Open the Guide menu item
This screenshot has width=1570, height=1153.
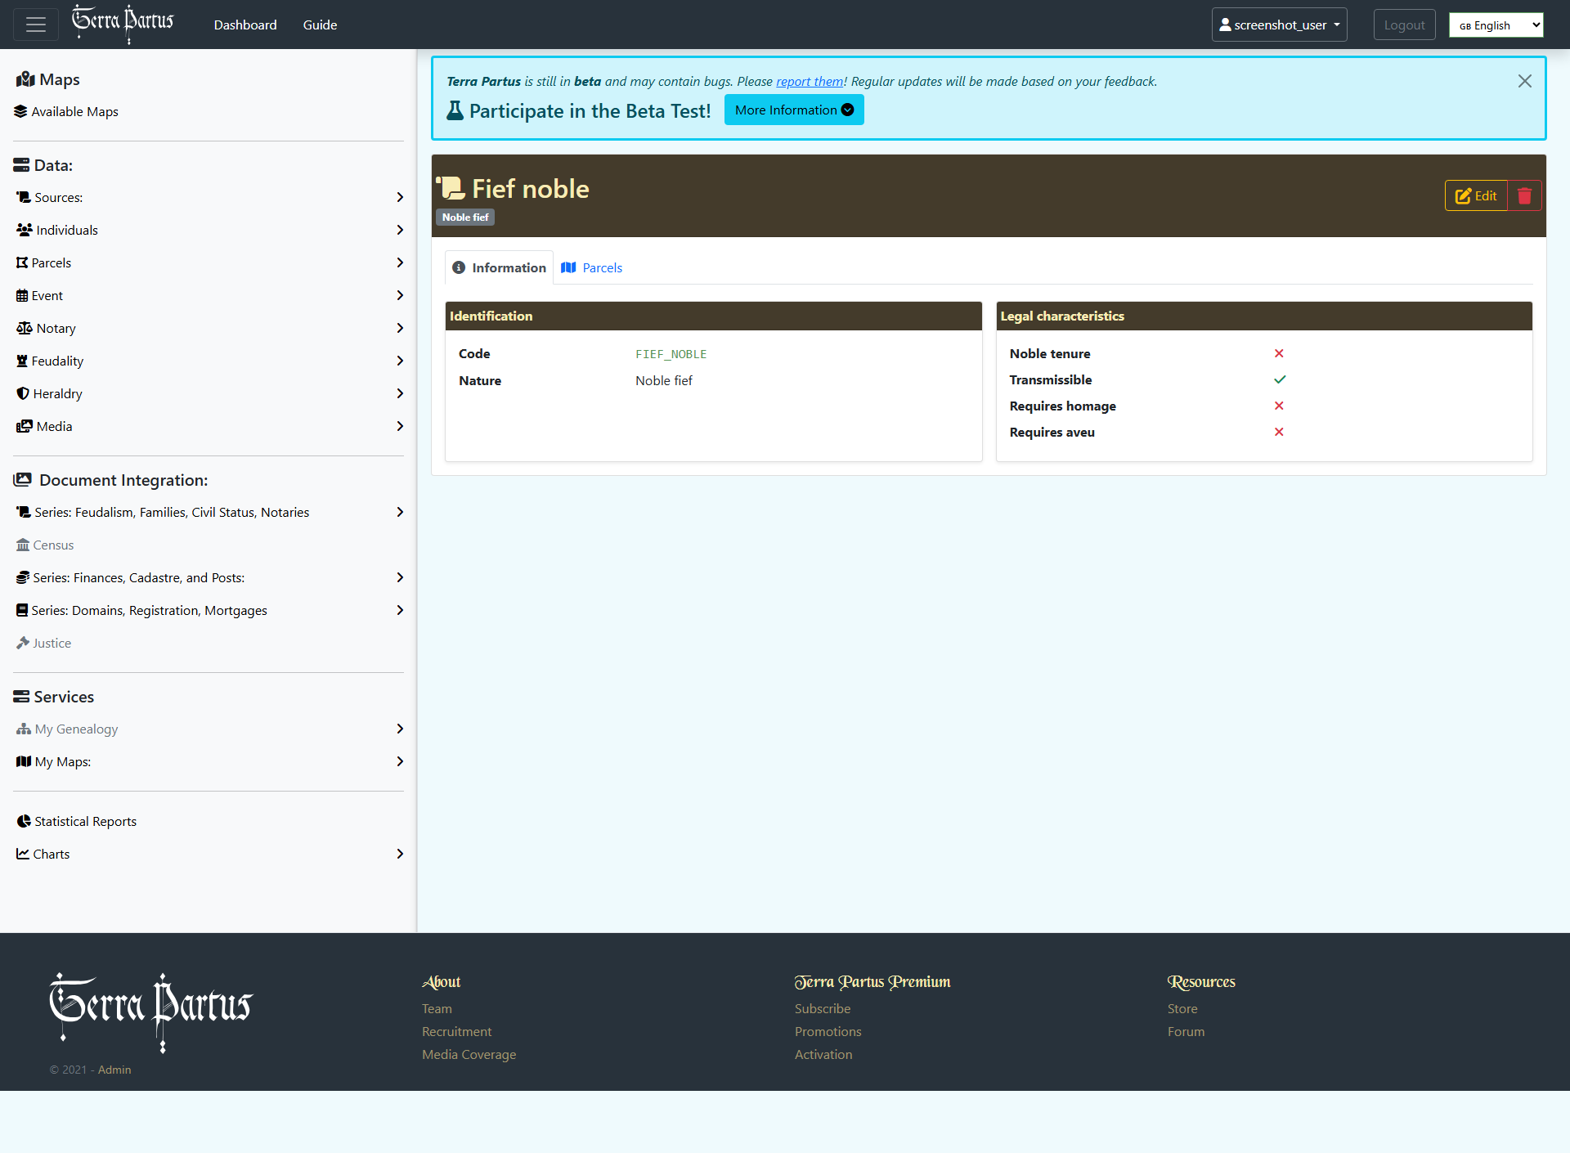click(x=320, y=25)
